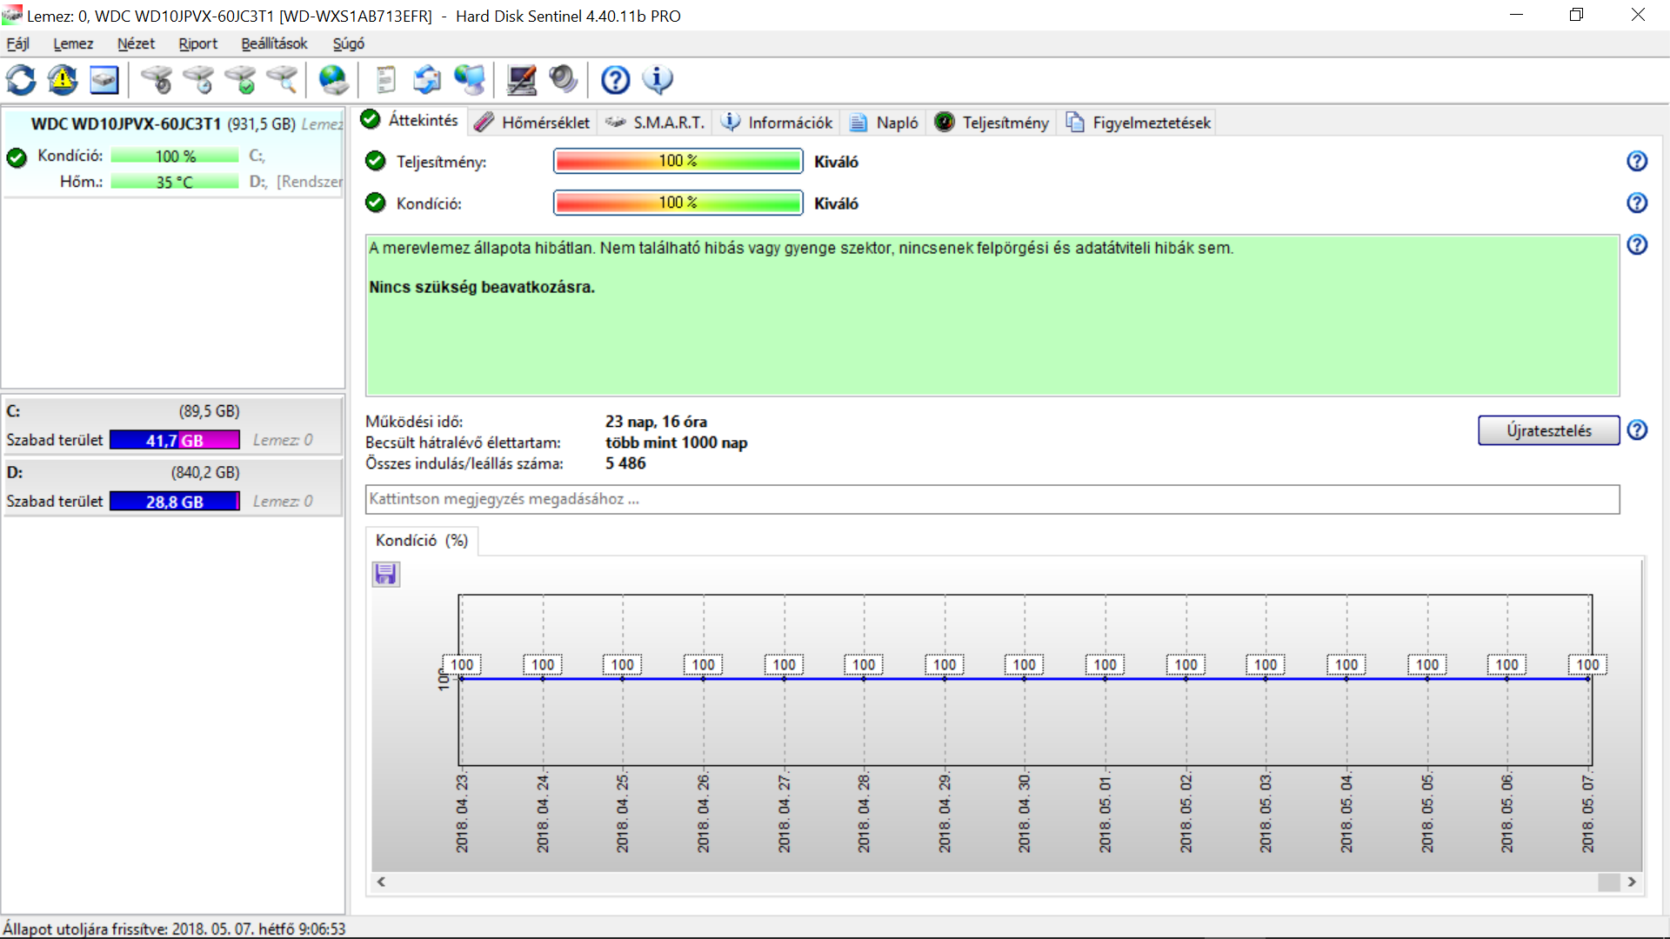Click the Teljesítmény 100 % progress bar

coord(678,162)
